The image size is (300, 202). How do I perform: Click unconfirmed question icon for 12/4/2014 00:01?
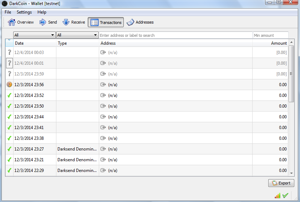click(x=9, y=63)
